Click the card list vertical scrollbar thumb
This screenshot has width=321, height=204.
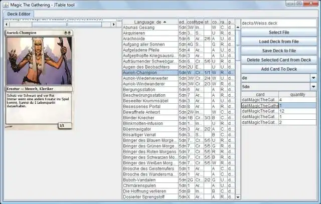coord(238,46)
